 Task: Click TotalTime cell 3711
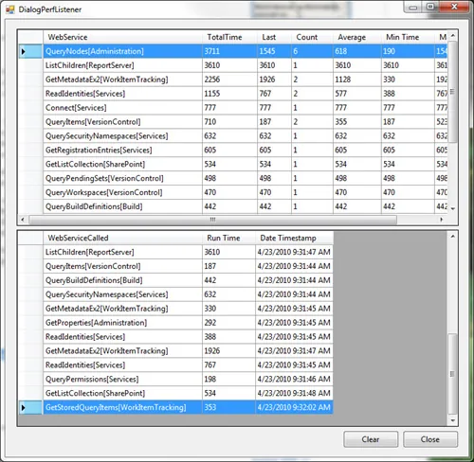(x=229, y=51)
